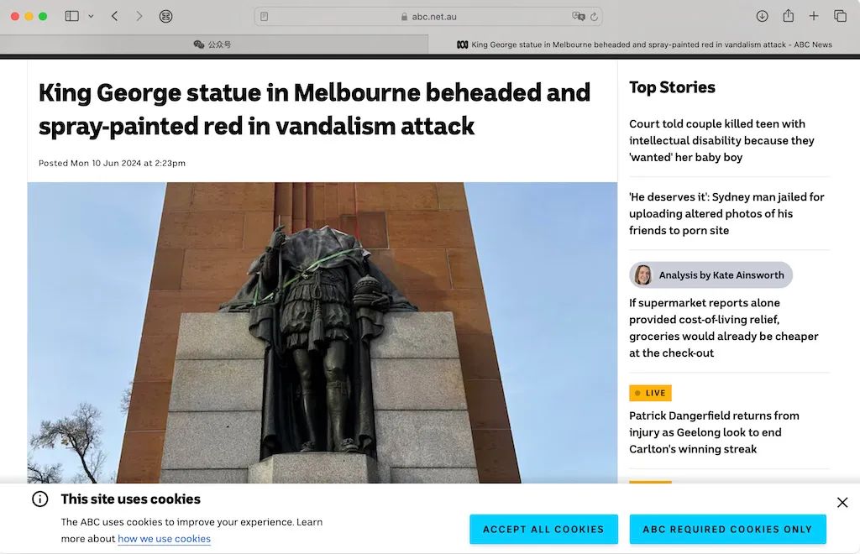Click the ABC logo favicon in tab
The height and width of the screenshot is (554, 860).
tap(463, 44)
